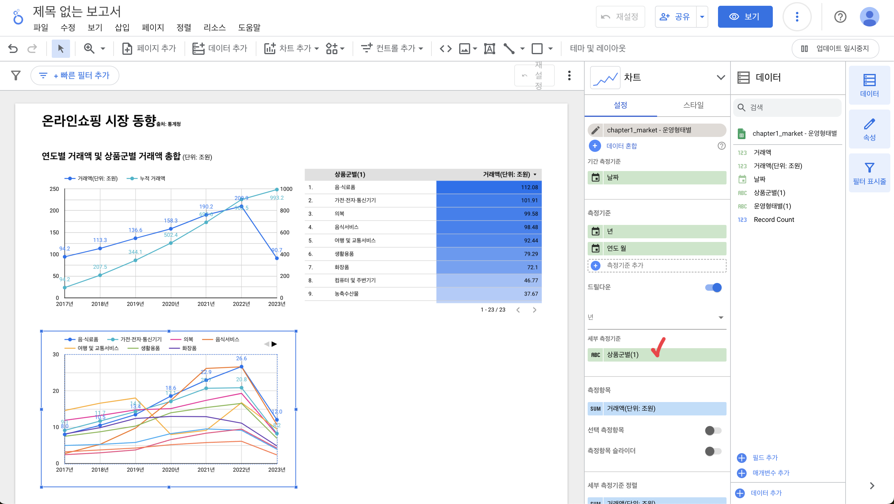894x504 pixels.
Task: Click the undo arrow icon
Action: (13, 48)
